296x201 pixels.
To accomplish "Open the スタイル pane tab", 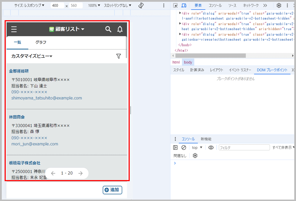I will point(179,70).
